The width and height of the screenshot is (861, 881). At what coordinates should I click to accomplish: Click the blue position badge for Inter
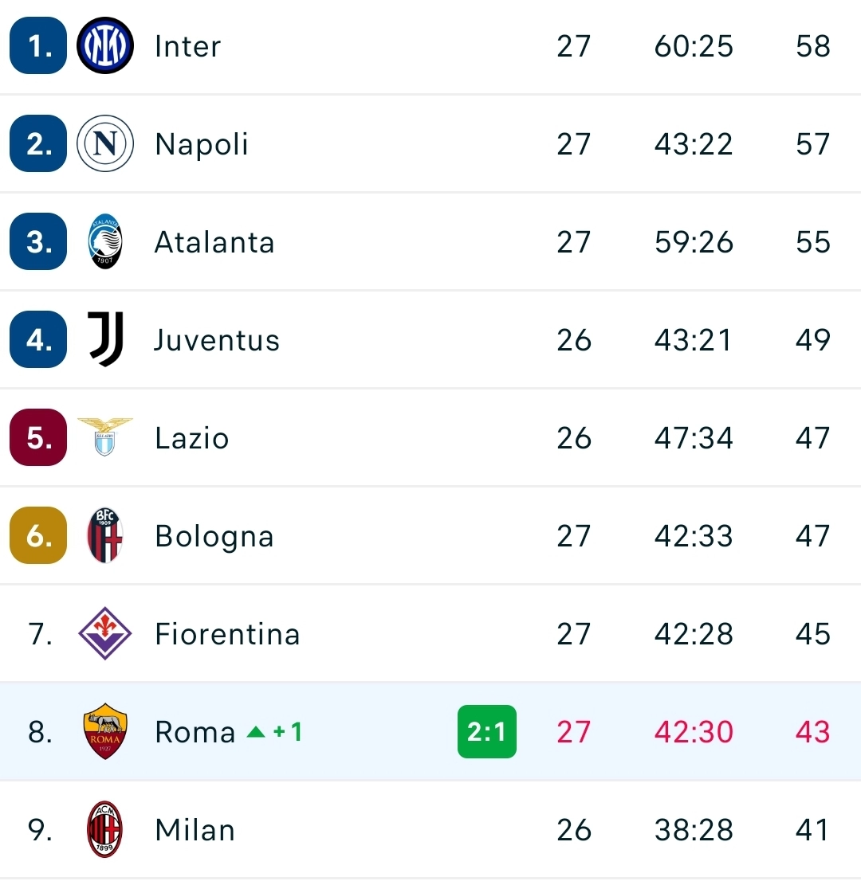(x=37, y=45)
